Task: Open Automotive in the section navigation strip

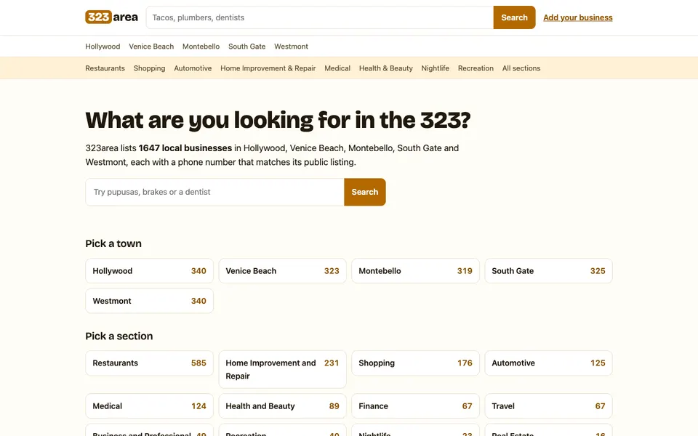Action: [193, 68]
